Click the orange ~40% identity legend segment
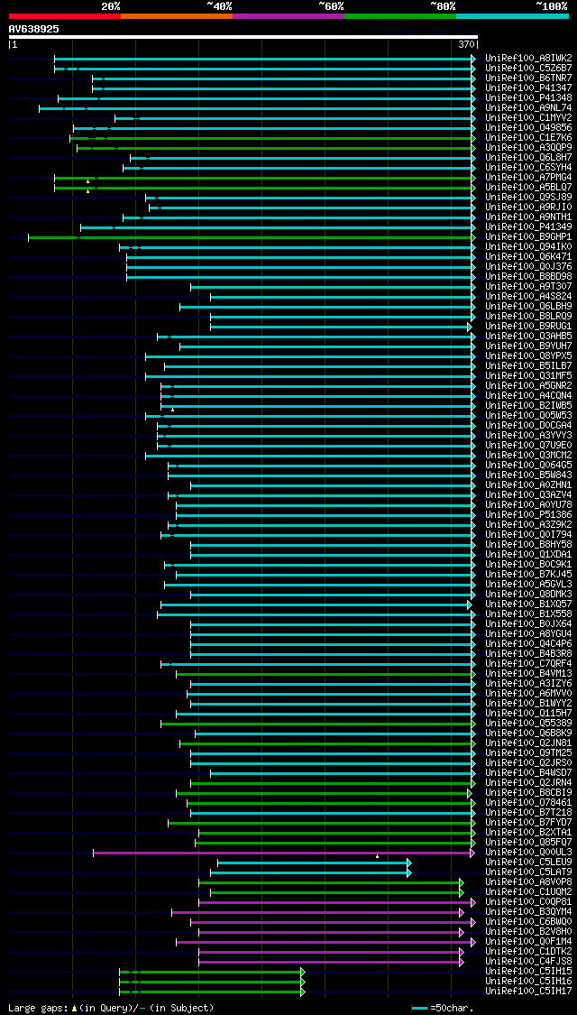Image resolution: width=577 pixels, height=1015 pixels. 177,15
